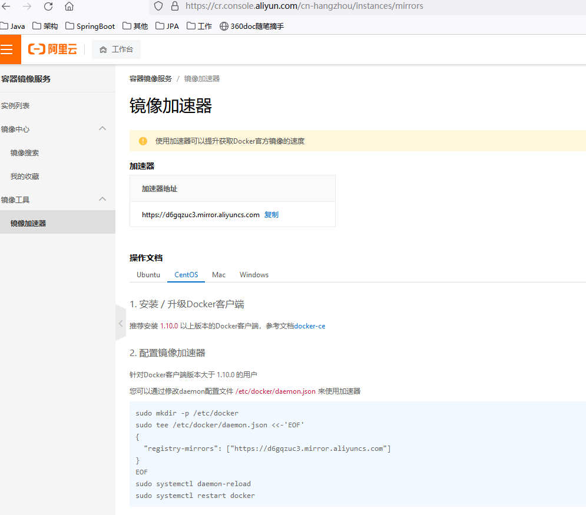The image size is (586, 515).
Task: Select 镜像加速器 in the sidebar
Action: click(58, 222)
